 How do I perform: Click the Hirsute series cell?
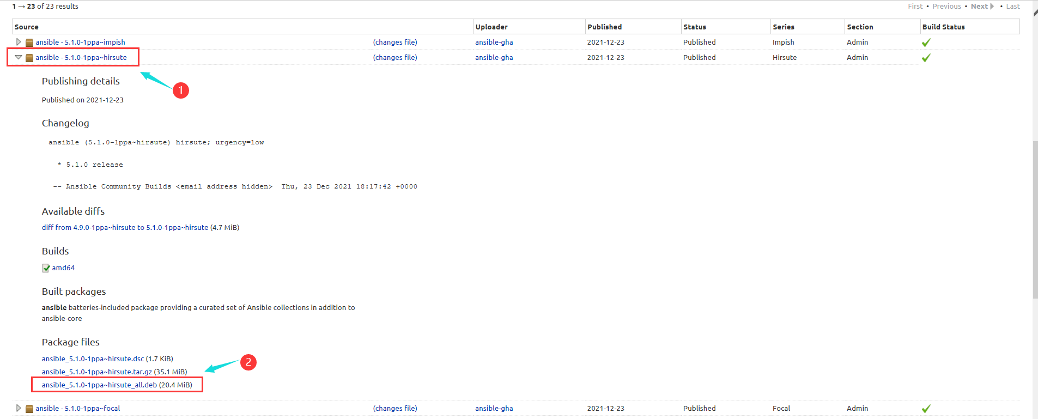[x=785, y=57]
